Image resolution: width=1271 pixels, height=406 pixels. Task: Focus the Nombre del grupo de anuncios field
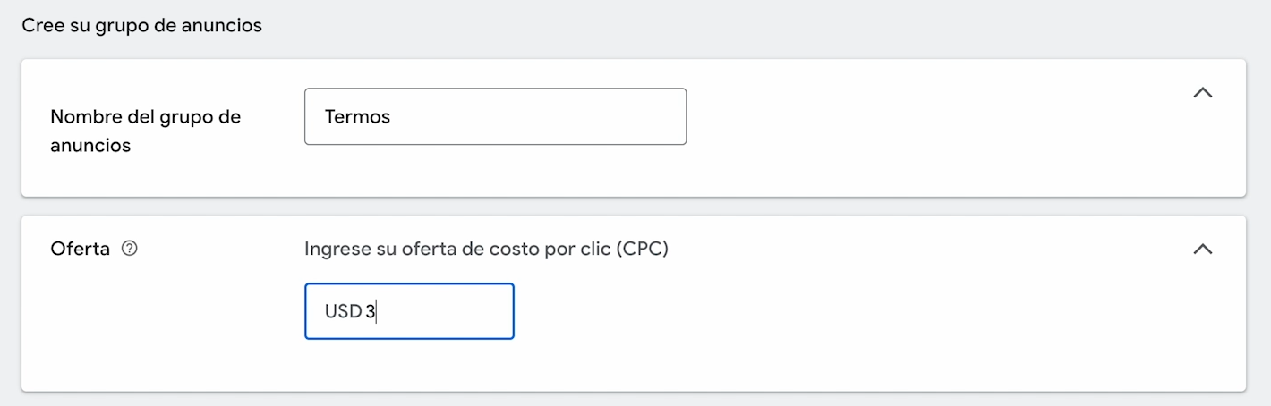point(495,116)
